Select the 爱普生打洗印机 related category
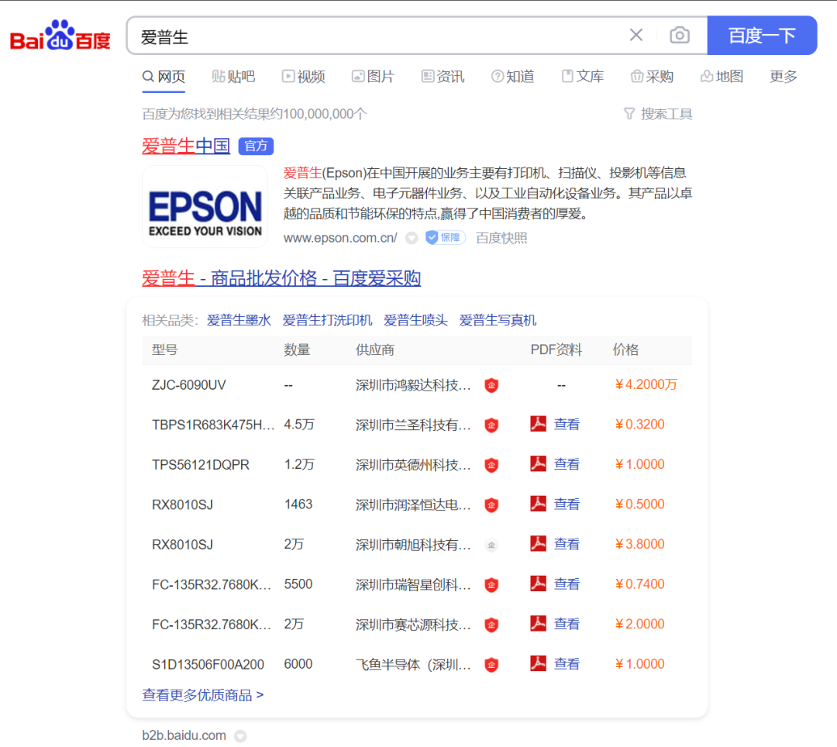This screenshot has height=747, width=837. (x=327, y=320)
